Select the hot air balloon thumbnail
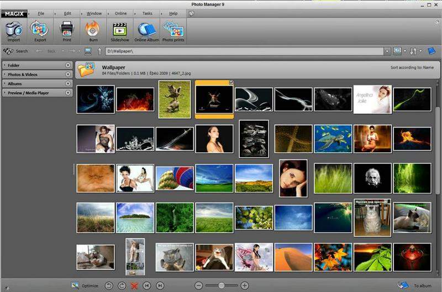 175,178
